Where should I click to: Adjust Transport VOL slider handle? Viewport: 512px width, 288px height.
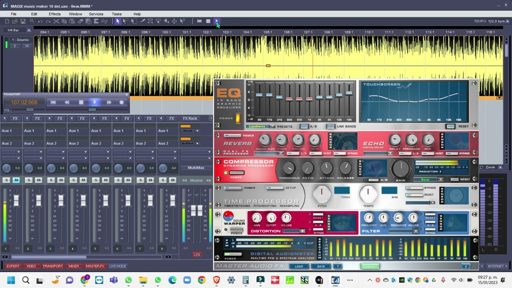[x=30, y=110]
